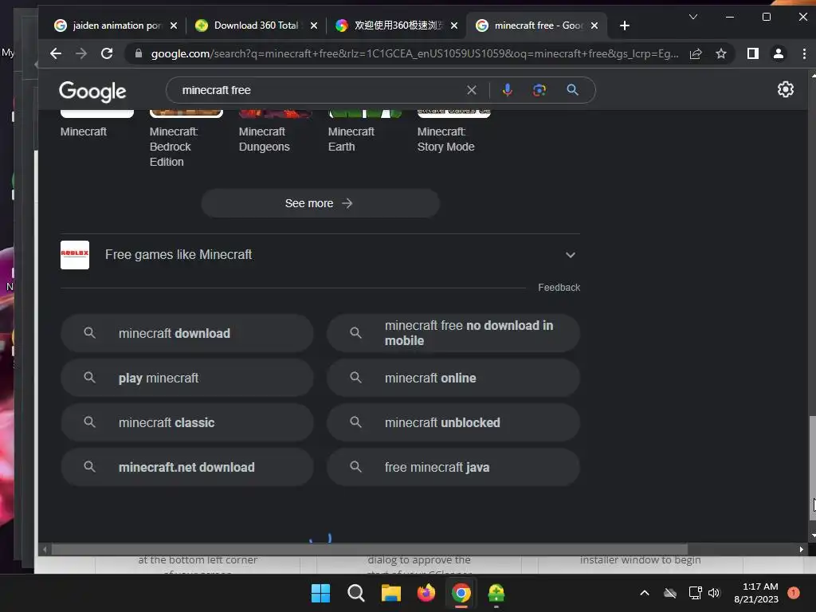
Task: Click the vertical scrollbar thumb
Action: tap(812, 469)
